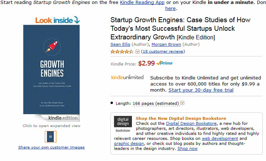Click the Shop now link
The image size is (266, 161).
pyautogui.click(x=187, y=148)
